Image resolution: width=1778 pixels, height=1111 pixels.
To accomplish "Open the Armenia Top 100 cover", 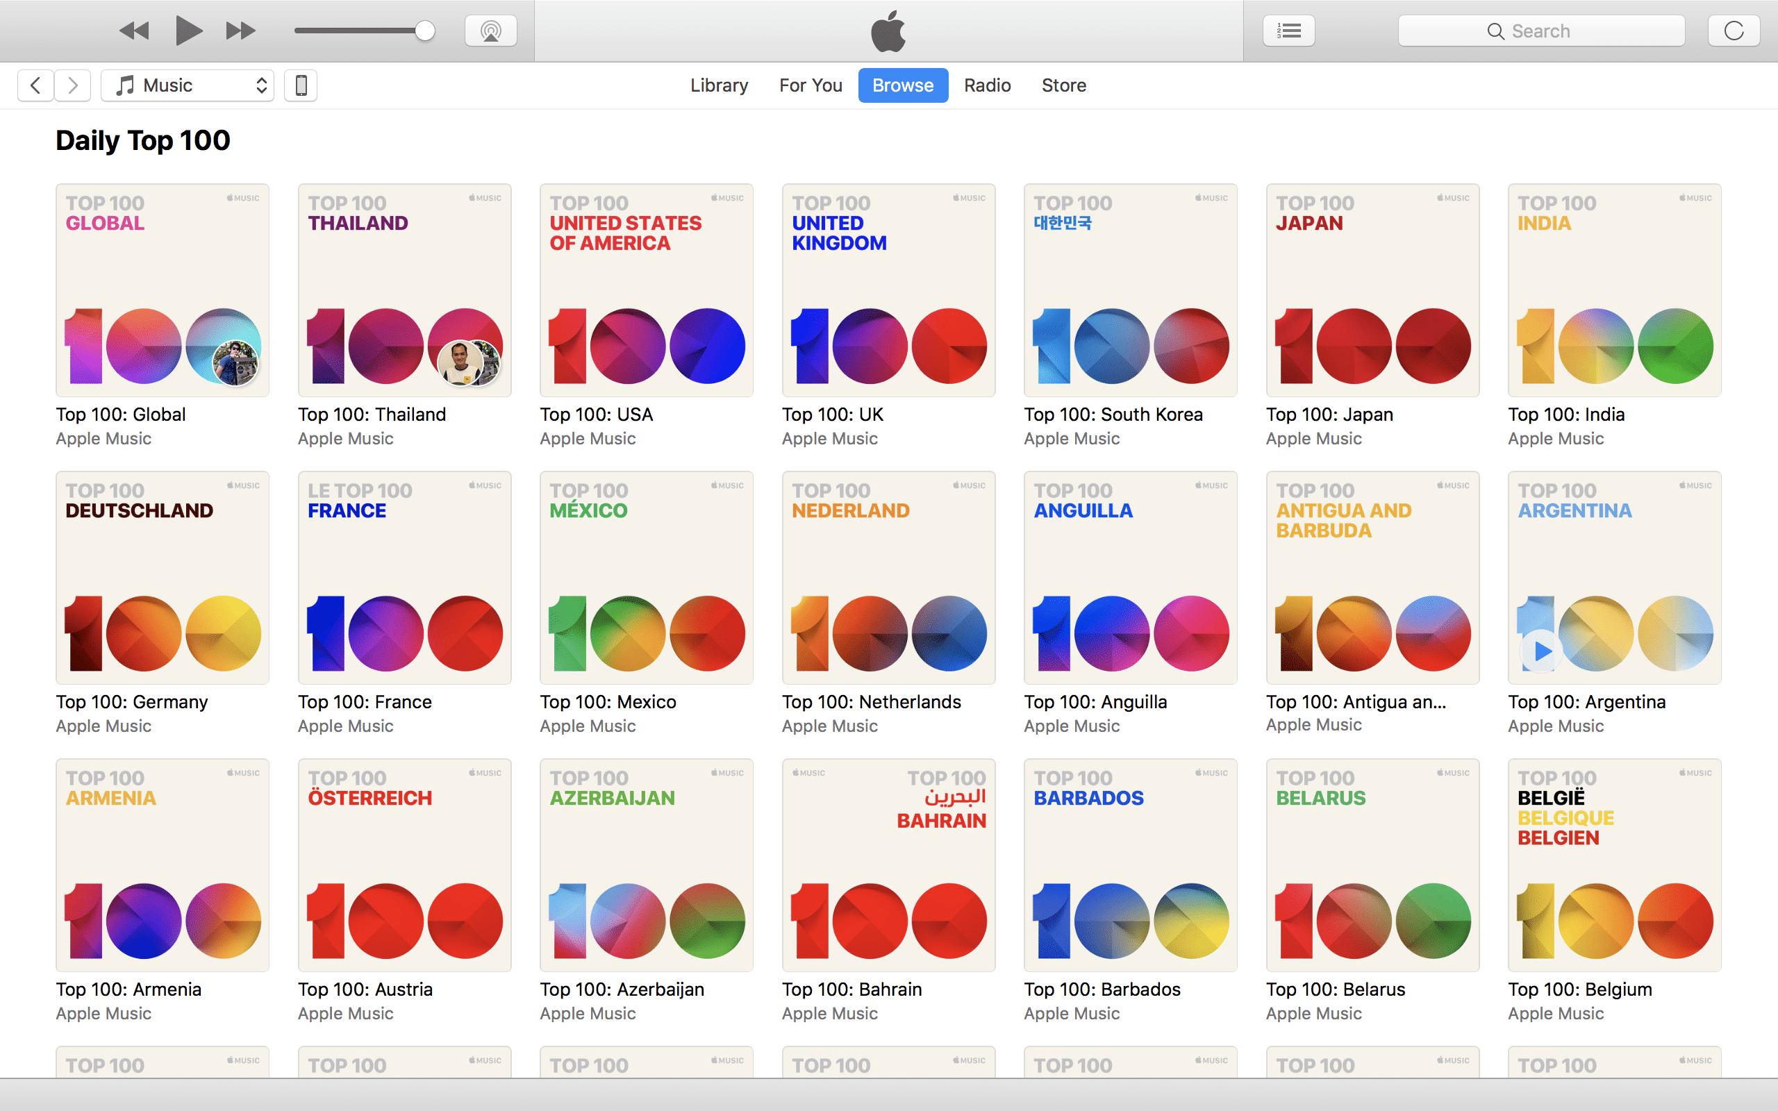I will pyautogui.click(x=163, y=865).
